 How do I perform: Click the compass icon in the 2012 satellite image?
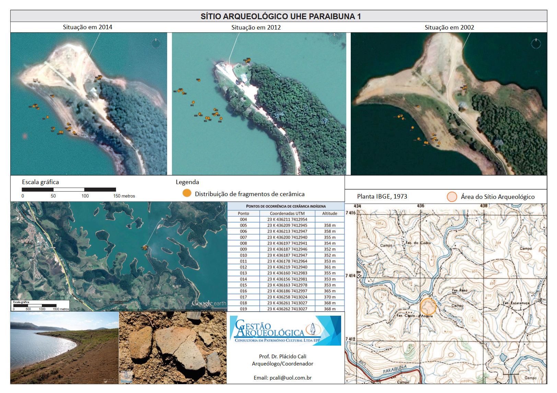coord(334,38)
